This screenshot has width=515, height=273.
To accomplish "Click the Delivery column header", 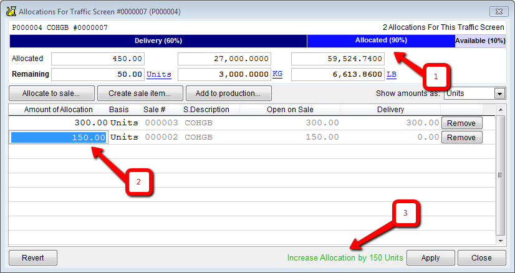I will [390, 110].
